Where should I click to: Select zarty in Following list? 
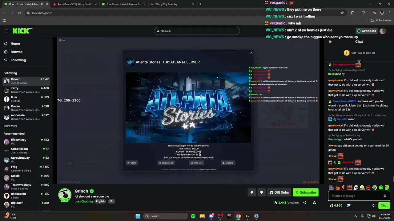coord(26,90)
